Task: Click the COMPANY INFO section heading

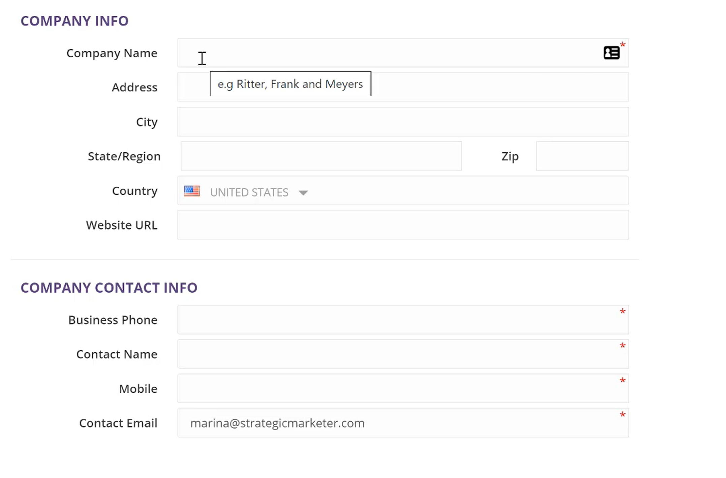Action: [x=74, y=21]
